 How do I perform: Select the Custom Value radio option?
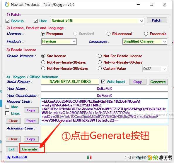[100, 69]
